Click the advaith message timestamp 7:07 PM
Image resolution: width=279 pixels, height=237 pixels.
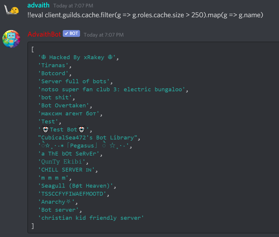point(73,6)
